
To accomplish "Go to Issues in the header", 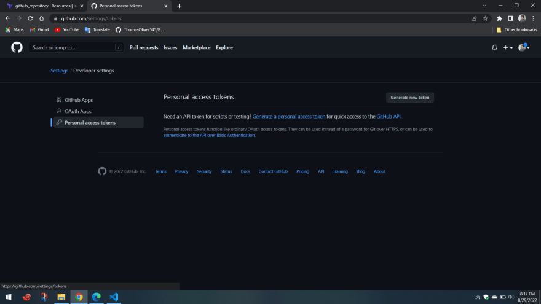I will point(170,47).
